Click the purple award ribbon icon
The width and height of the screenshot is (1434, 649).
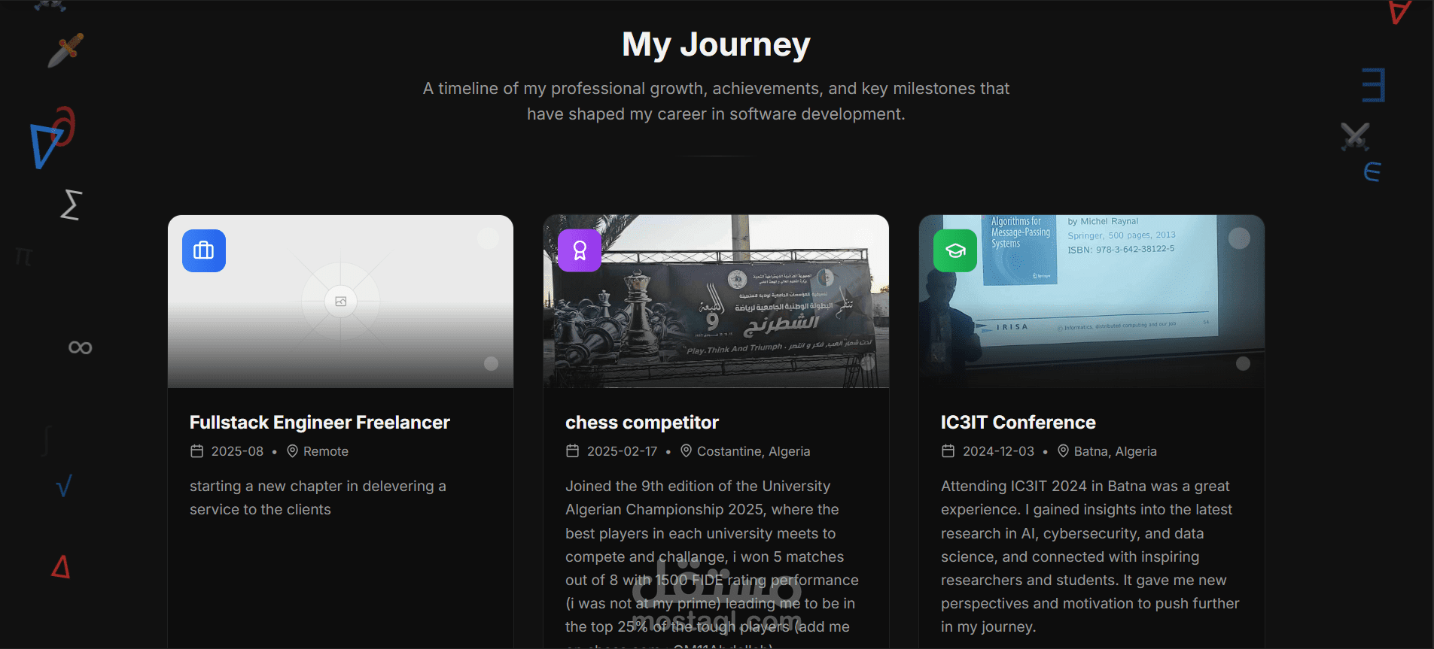(x=580, y=250)
